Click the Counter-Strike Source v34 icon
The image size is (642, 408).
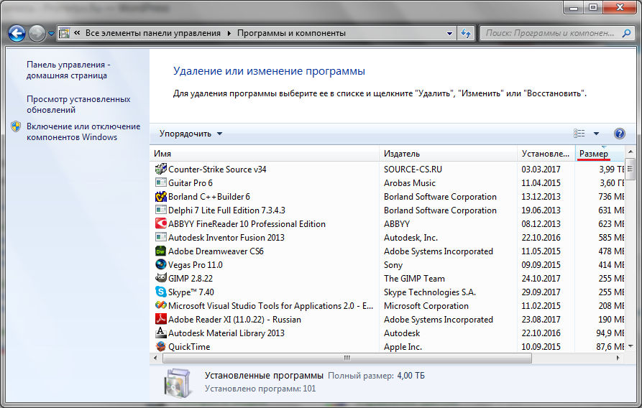(x=161, y=170)
